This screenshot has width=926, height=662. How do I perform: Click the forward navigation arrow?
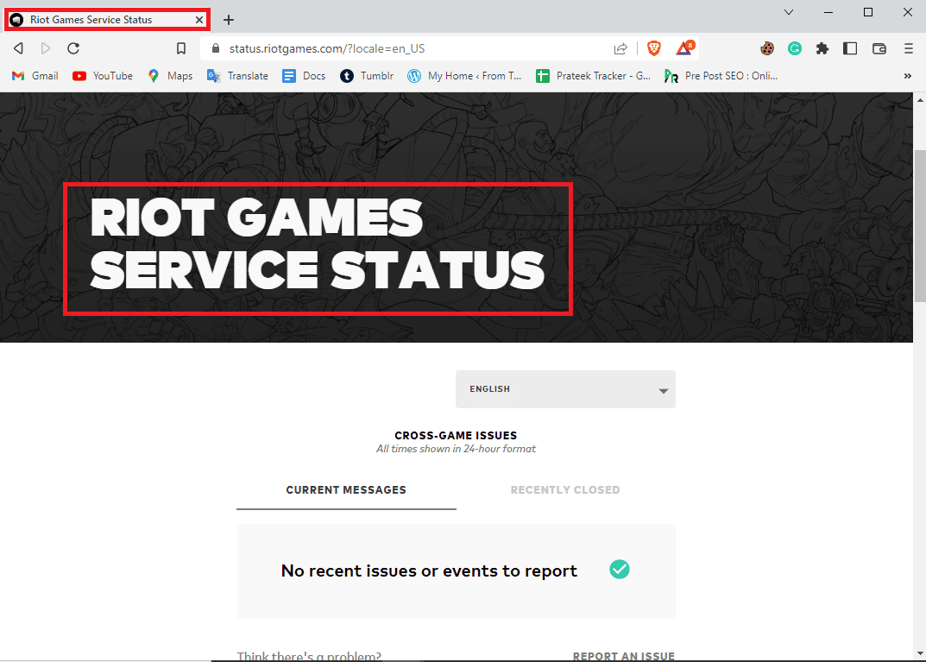click(x=46, y=48)
